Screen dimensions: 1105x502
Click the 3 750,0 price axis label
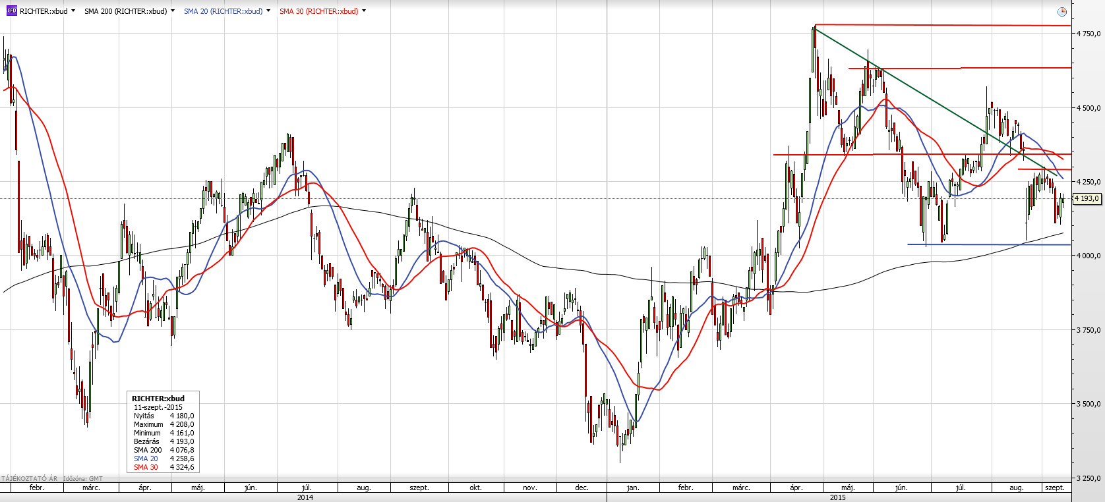[x=1089, y=330]
